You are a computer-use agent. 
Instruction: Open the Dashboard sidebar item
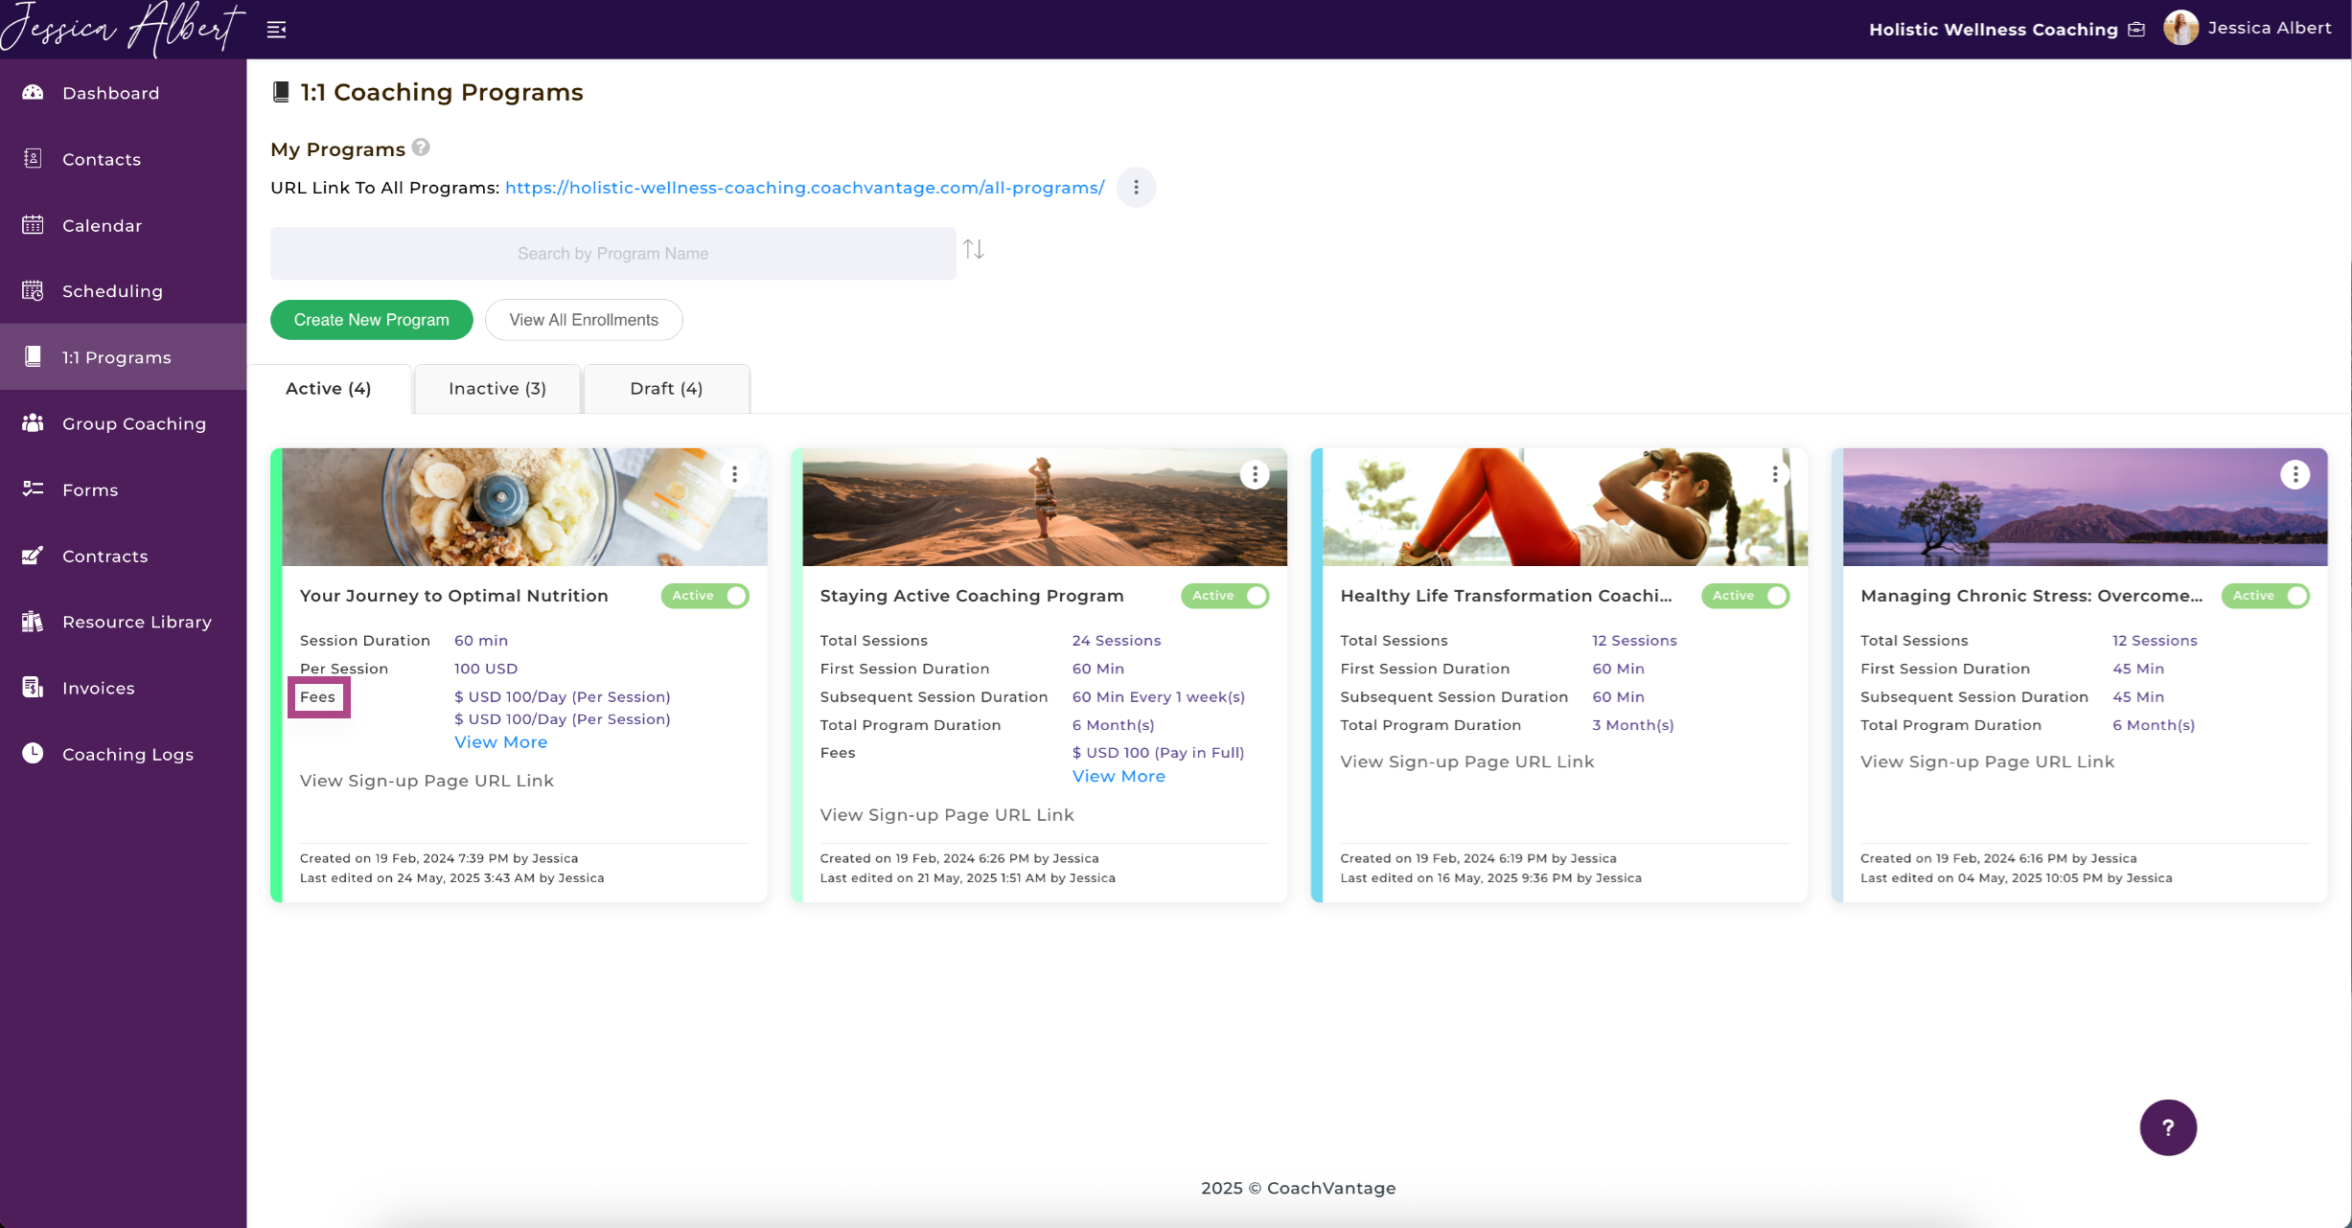[x=124, y=93]
